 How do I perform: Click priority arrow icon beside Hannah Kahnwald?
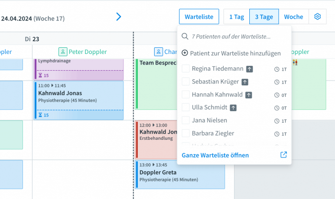(x=249, y=95)
